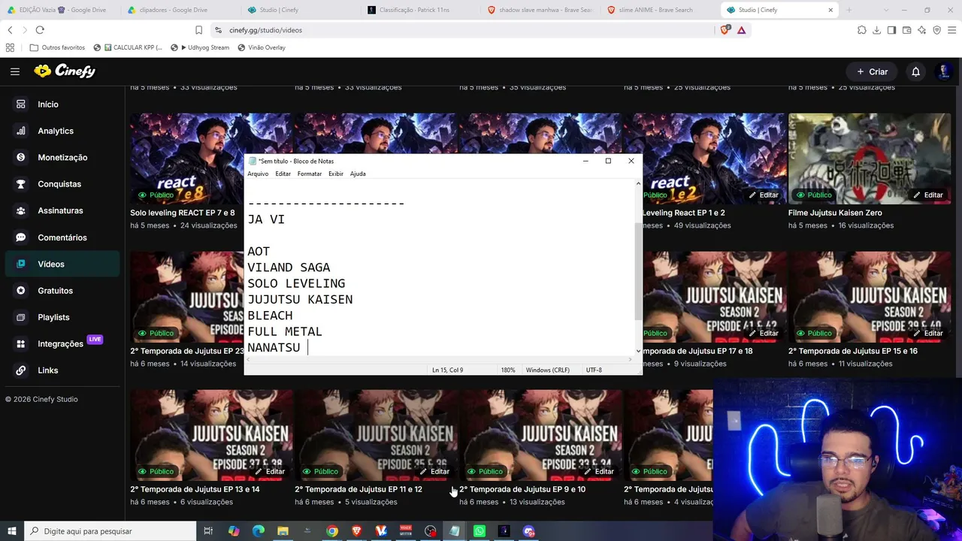The height and width of the screenshot is (541, 962).
Task: Open the browser downloads icon
Action: click(876, 30)
